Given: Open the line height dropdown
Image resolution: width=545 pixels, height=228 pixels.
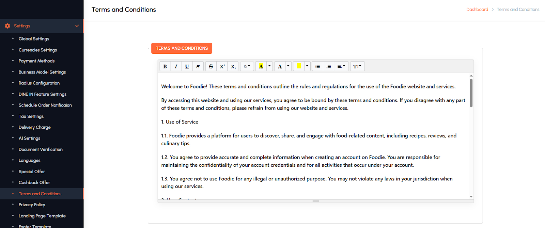Looking at the screenshot, I should [x=357, y=66].
